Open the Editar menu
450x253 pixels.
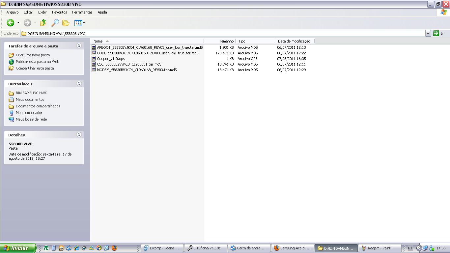(28, 12)
